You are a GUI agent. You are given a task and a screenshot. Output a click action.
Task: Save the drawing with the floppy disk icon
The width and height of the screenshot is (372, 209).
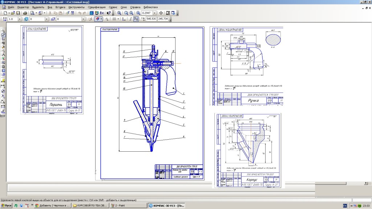tap(18, 13)
